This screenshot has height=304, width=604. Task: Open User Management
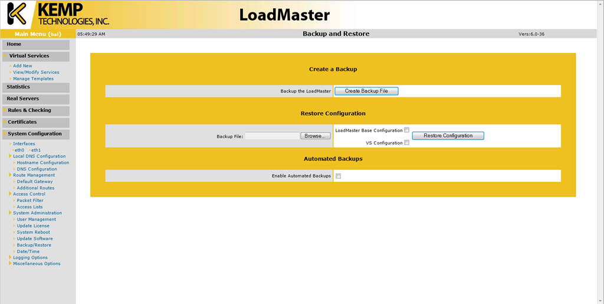coord(37,219)
